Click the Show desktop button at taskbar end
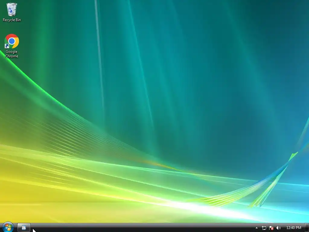This screenshot has width=309, height=232. [307, 228]
